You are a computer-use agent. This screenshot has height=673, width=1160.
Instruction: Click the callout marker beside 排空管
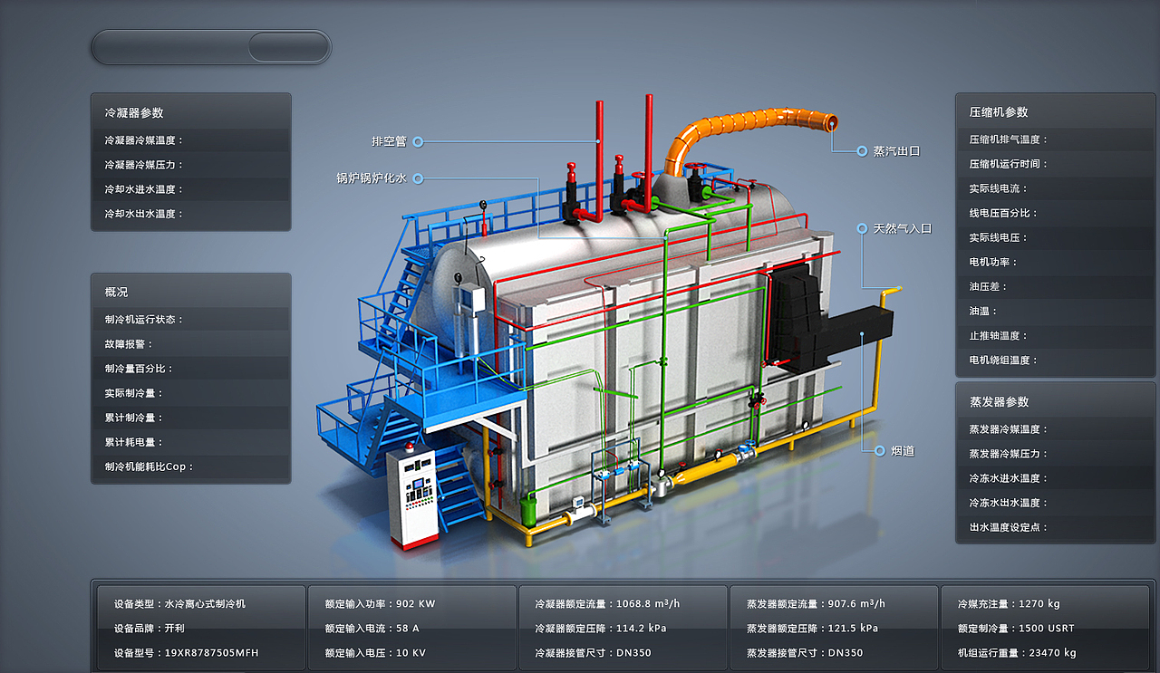418,142
